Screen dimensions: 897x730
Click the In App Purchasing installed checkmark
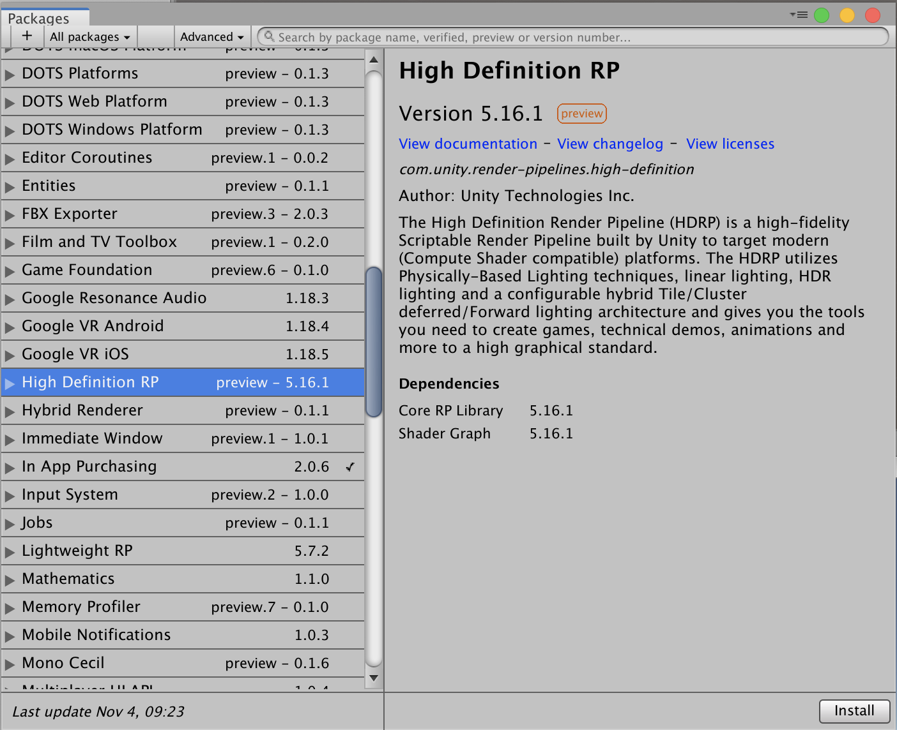(x=350, y=466)
